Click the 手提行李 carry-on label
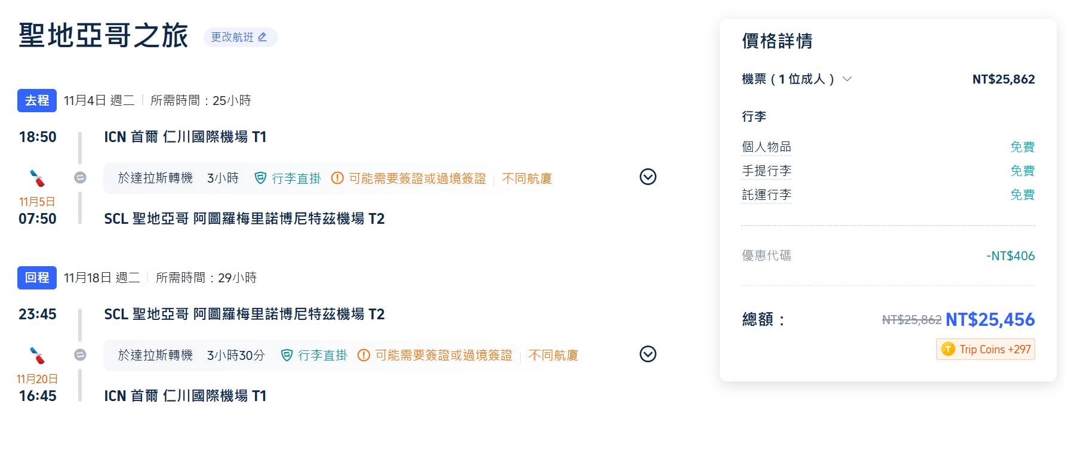This screenshot has height=450, width=1065. coord(767,171)
